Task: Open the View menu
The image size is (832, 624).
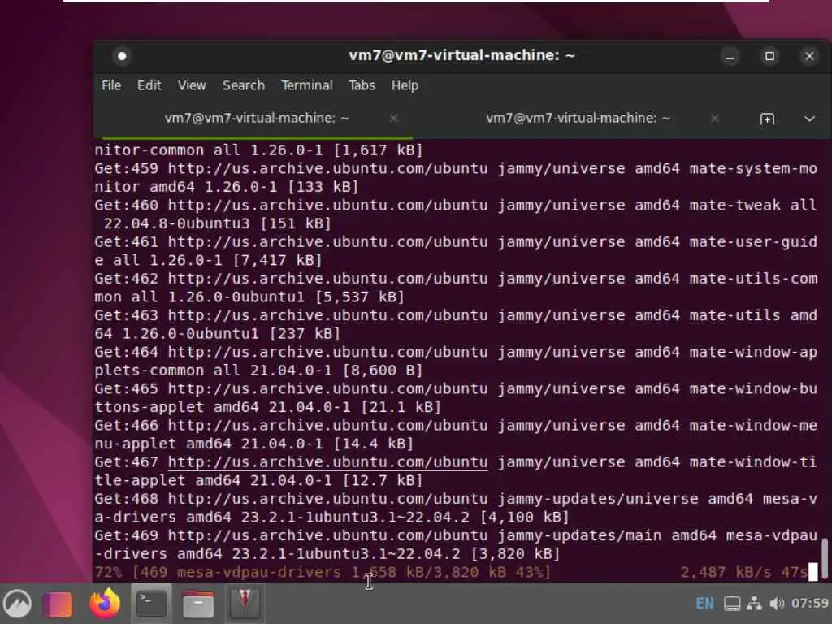Action: pos(192,85)
